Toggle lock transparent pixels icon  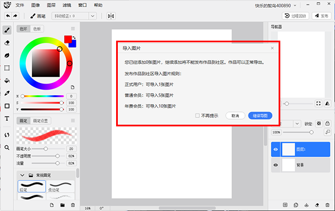319,124
